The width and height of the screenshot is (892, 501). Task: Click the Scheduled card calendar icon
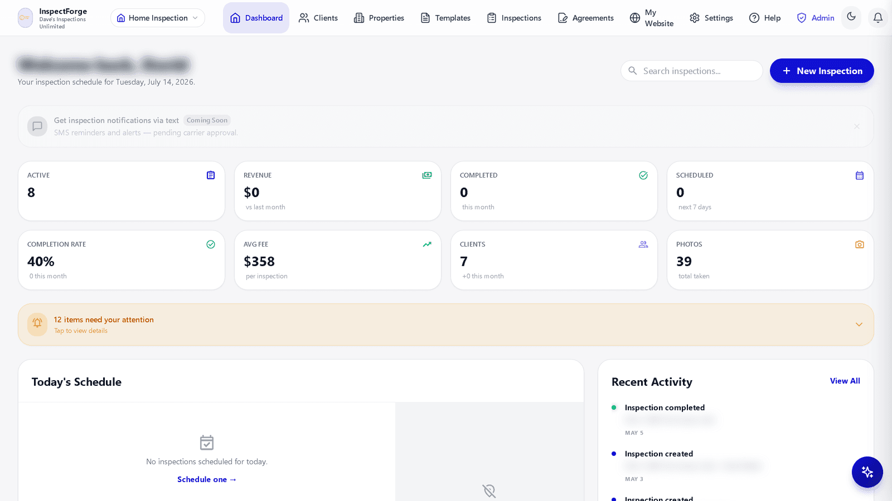click(x=860, y=175)
